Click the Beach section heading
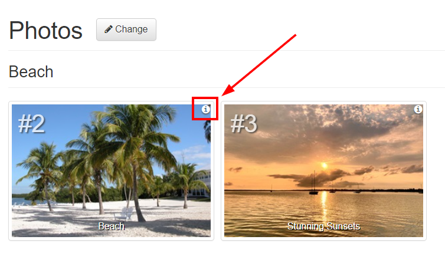Viewport: 445px width, 279px height. [x=31, y=71]
